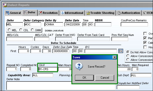Confirm save with OK button

(x=84, y=78)
